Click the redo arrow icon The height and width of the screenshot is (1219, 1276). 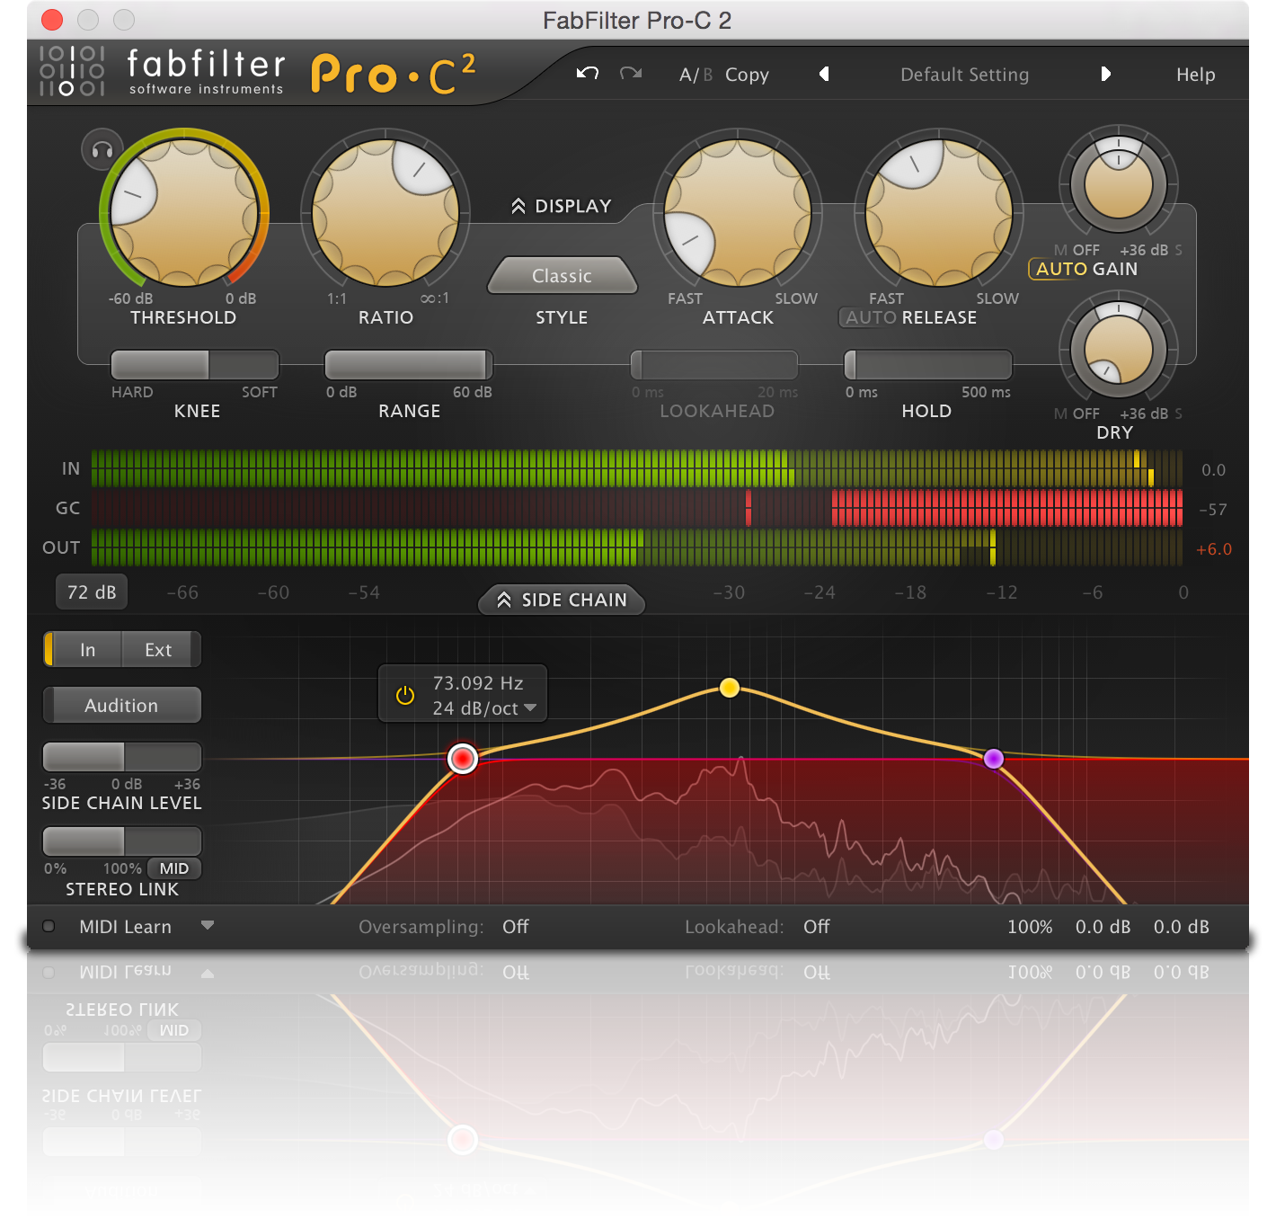coord(631,74)
